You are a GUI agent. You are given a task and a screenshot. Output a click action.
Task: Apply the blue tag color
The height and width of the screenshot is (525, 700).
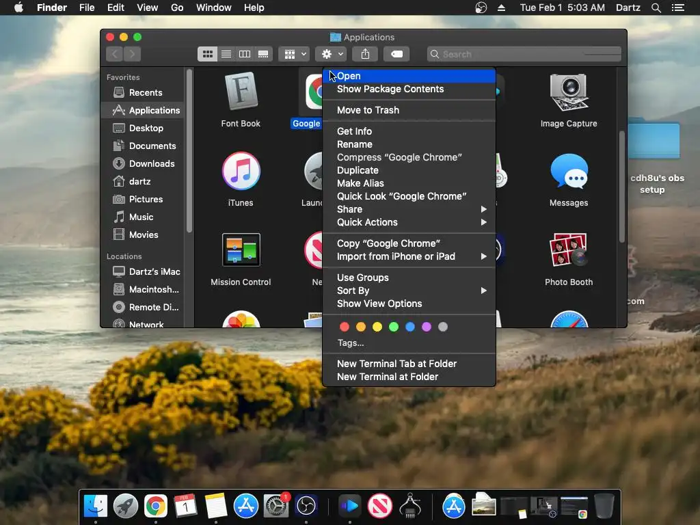410,327
